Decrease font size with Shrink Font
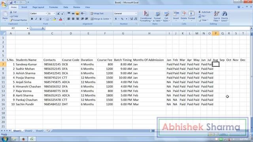253x142 pixels. tap(62, 13)
